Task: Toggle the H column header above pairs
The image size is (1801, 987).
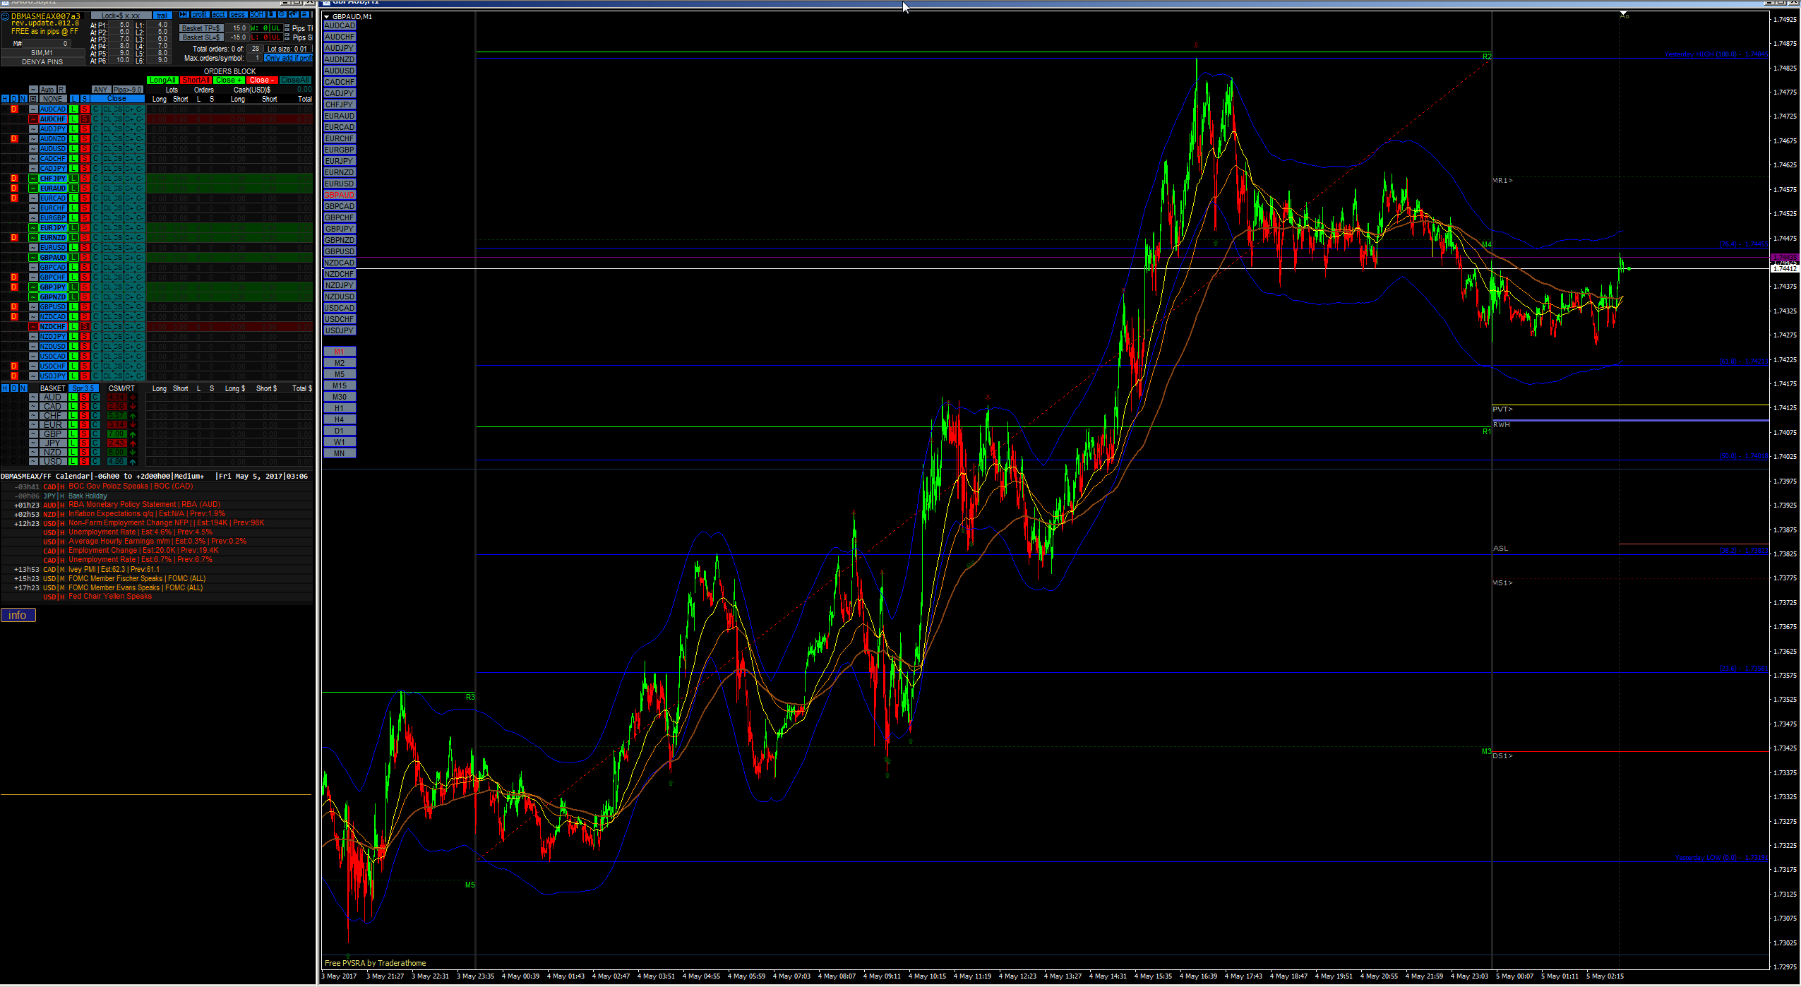Action: click(x=5, y=99)
